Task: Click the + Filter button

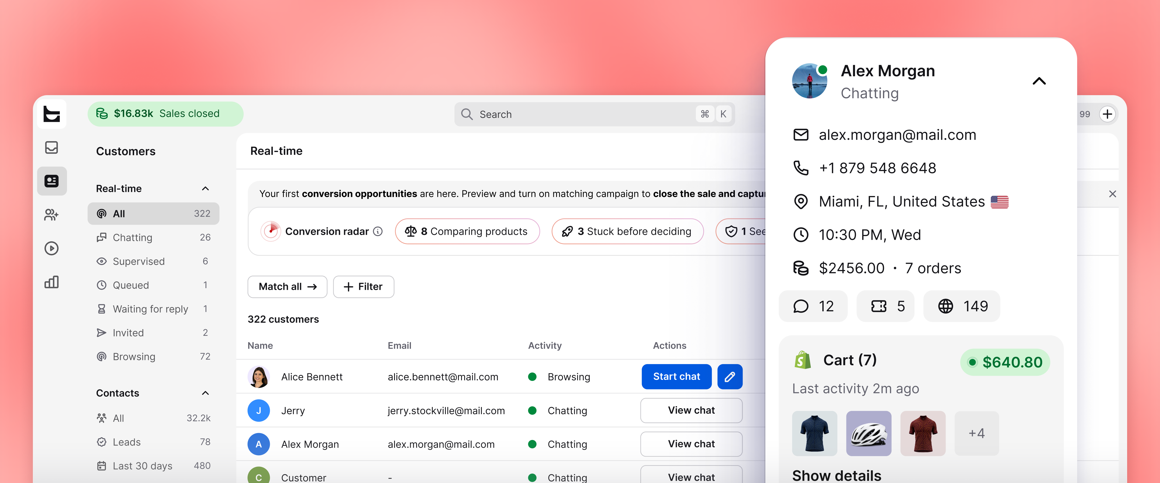Action: [363, 286]
